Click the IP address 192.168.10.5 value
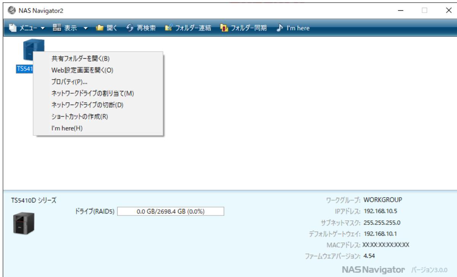Viewport: 457px width, 277px height. click(379, 211)
